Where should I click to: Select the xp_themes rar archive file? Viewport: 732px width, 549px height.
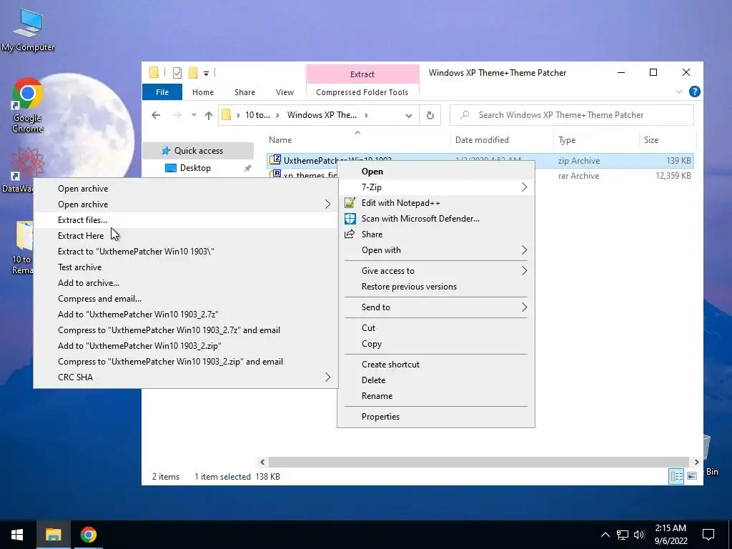pos(303,176)
